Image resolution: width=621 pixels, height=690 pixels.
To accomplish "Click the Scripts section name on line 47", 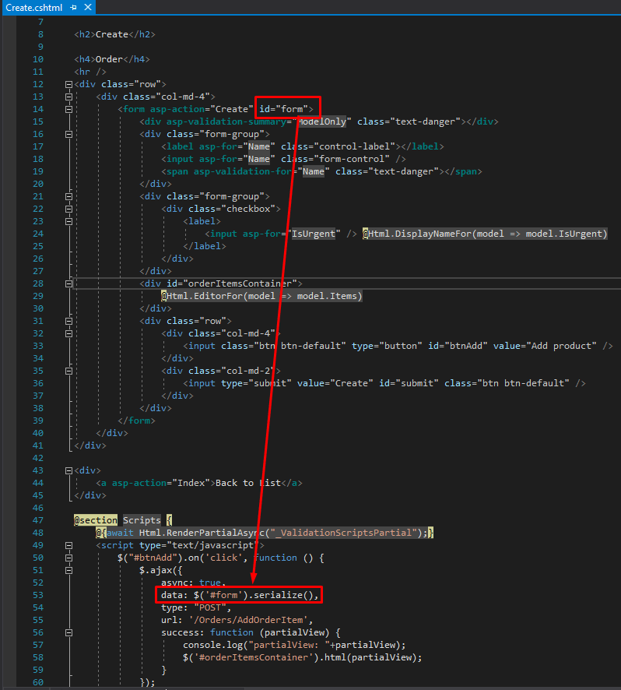I will [x=142, y=520].
